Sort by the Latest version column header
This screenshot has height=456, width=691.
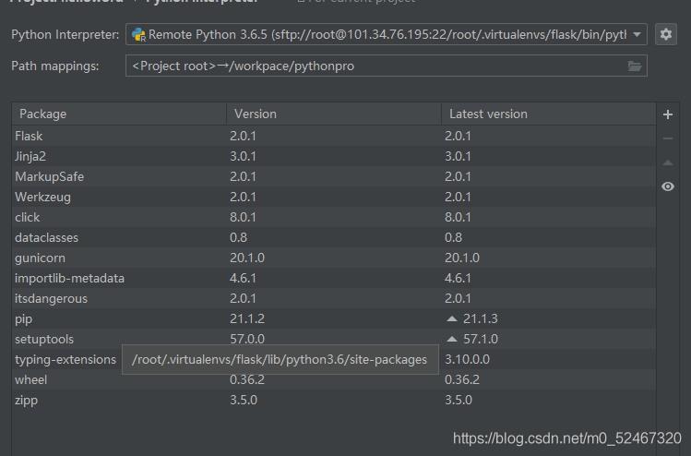click(x=547, y=114)
